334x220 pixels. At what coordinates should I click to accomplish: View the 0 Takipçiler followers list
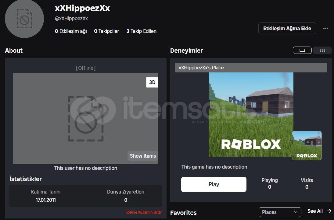pos(106,31)
